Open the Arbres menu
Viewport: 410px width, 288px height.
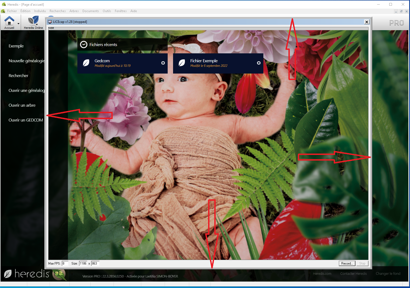tap(74, 11)
